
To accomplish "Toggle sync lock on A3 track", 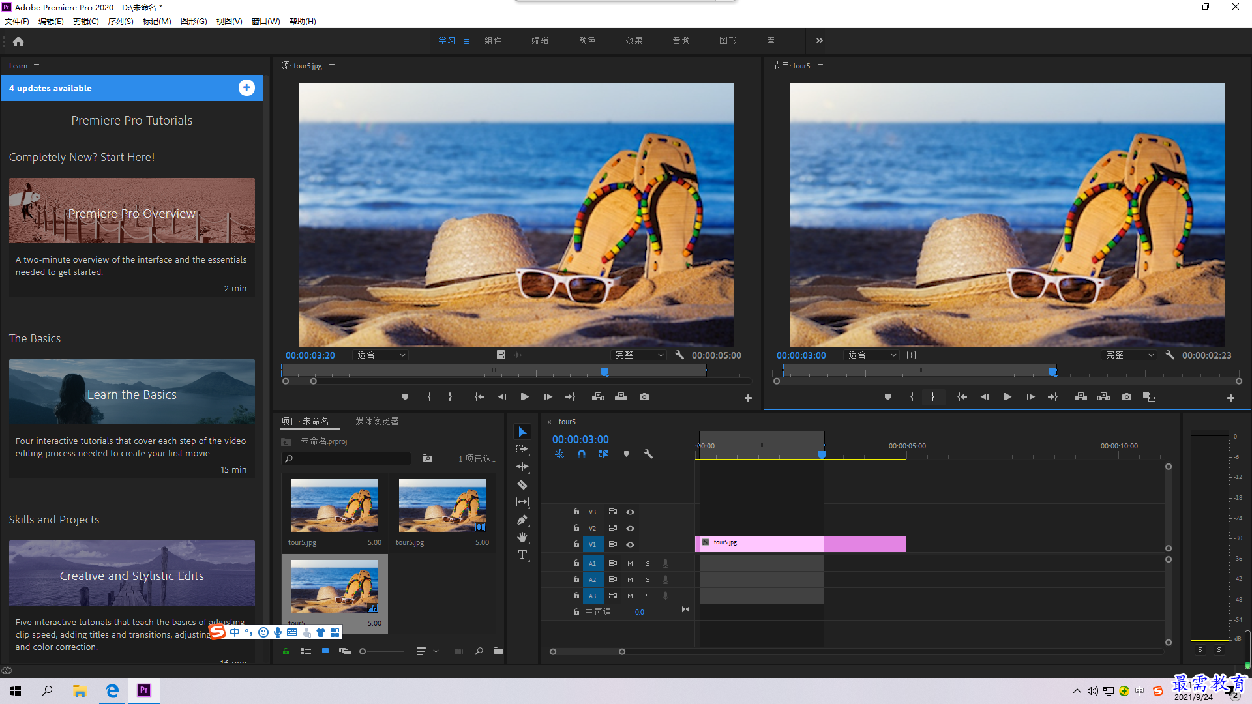I will tap(612, 596).
